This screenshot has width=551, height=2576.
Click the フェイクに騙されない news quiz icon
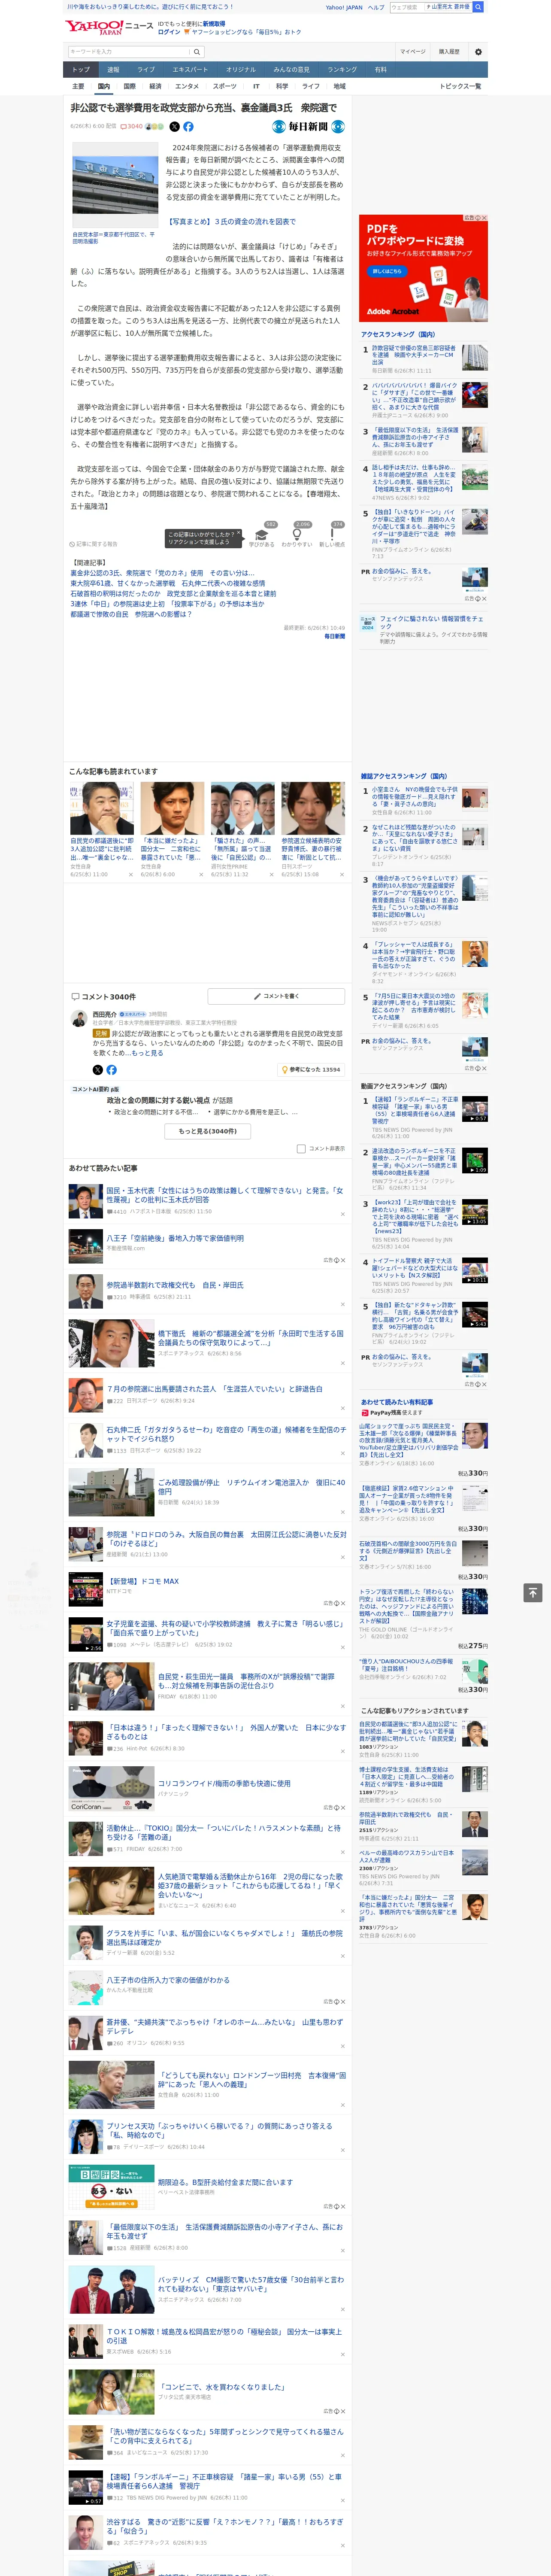(x=368, y=623)
